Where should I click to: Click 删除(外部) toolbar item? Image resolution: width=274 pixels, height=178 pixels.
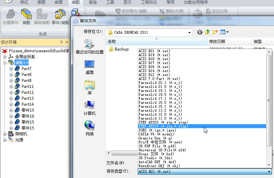tap(172, 11)
